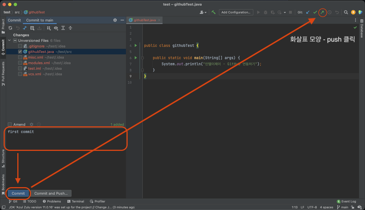The image size is (365, 210).
Task: Click Add Configuration button
Action: tap(236, 12)
